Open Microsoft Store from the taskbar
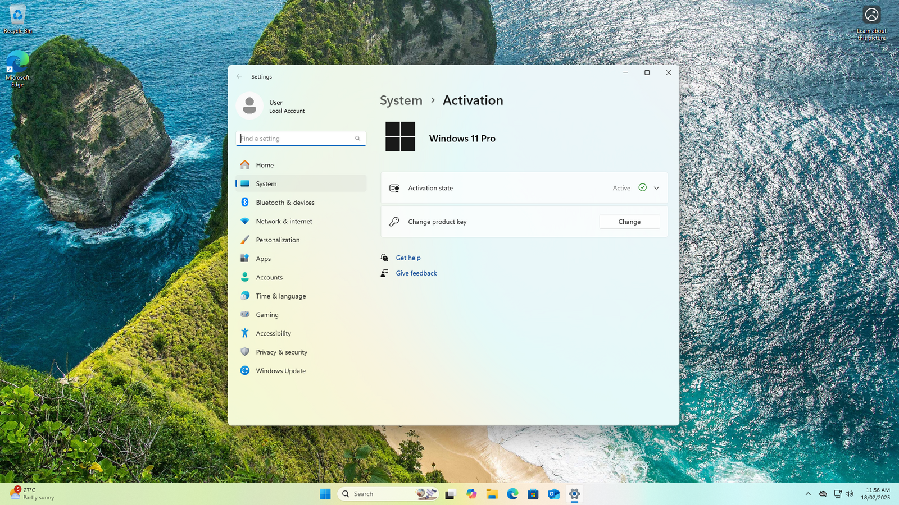This screenshot has height=505, width=899. click(x=533, y=494)
